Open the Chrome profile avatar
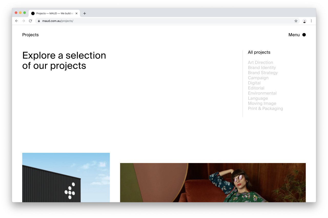Viewport: 328px width, 218px height. [304, 21]
